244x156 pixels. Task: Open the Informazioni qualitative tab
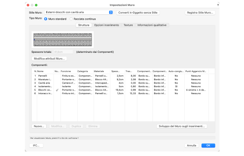(152, 25)
